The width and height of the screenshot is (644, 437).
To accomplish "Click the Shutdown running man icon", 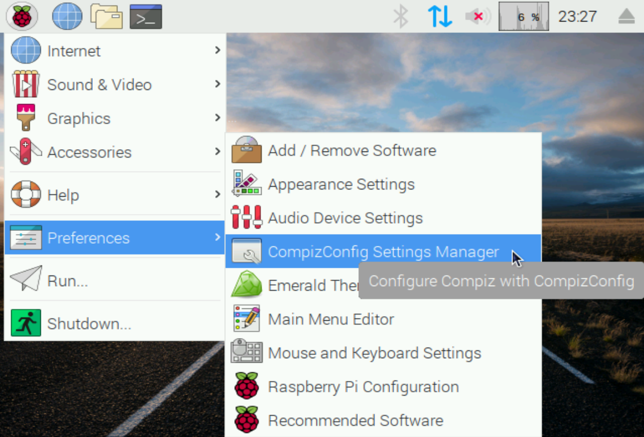I will tap(26, 323).
